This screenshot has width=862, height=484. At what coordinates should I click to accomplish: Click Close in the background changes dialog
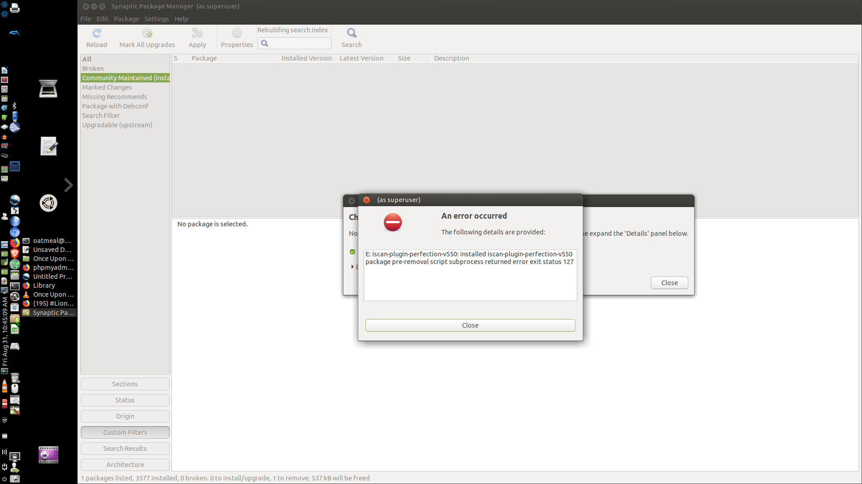[669, 283]
